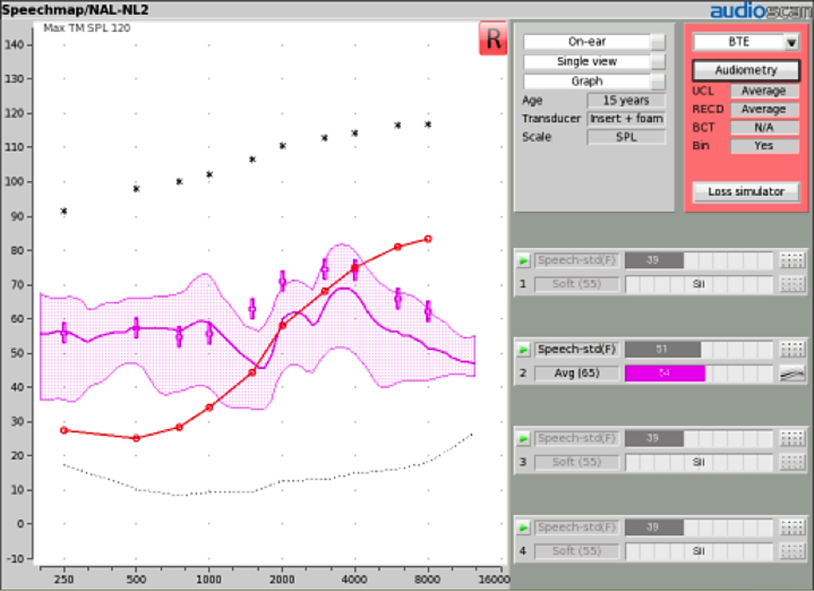Select the UCL Average setting
The image size is (814, 591).
click(764, 91)
